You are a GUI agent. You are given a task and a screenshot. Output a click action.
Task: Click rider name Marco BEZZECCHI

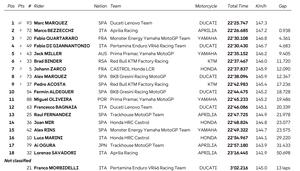[54, 31]
